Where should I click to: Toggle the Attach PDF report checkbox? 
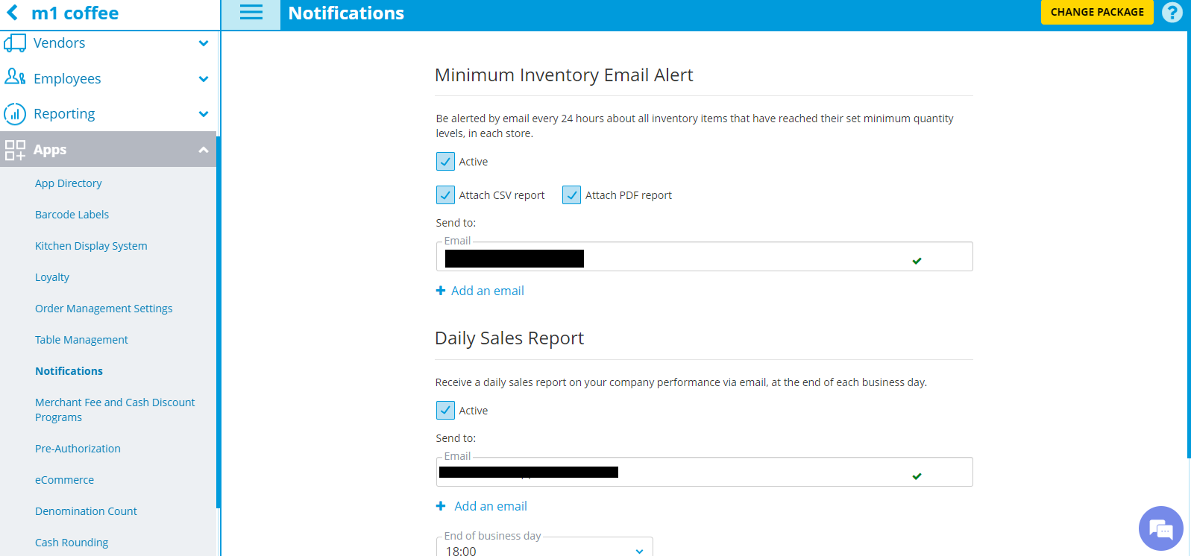(x=571, y=195)
